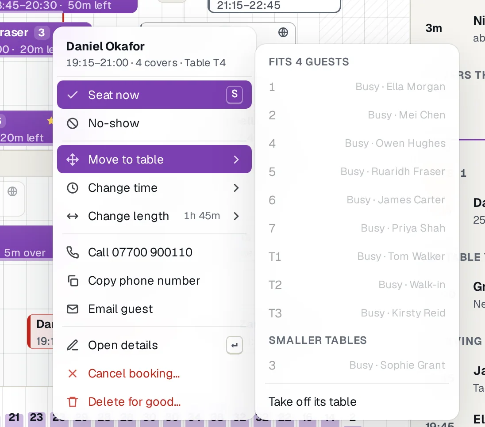Click the Daniel Okafor menu header name

coord(105,46)
